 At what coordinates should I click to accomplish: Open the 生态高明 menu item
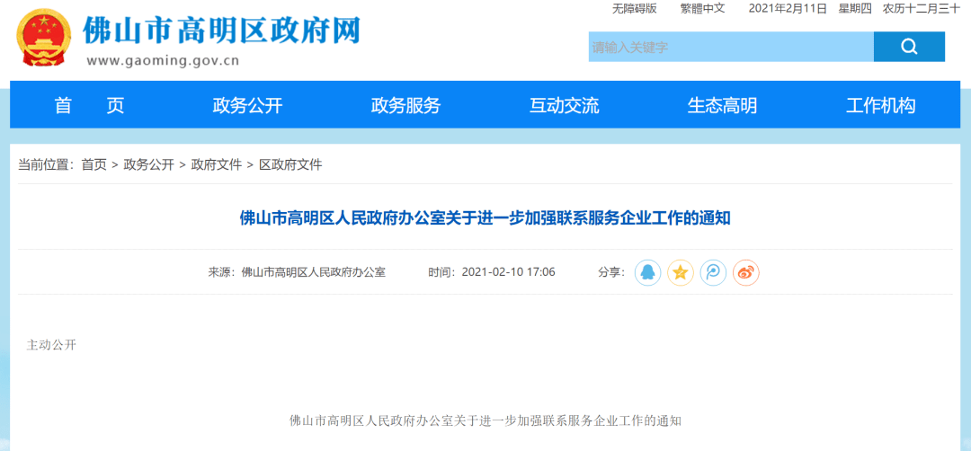click(x=722, y=105)
